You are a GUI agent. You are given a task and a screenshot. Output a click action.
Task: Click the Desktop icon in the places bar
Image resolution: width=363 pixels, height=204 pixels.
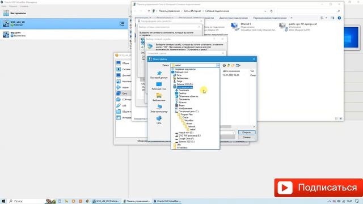159,84
